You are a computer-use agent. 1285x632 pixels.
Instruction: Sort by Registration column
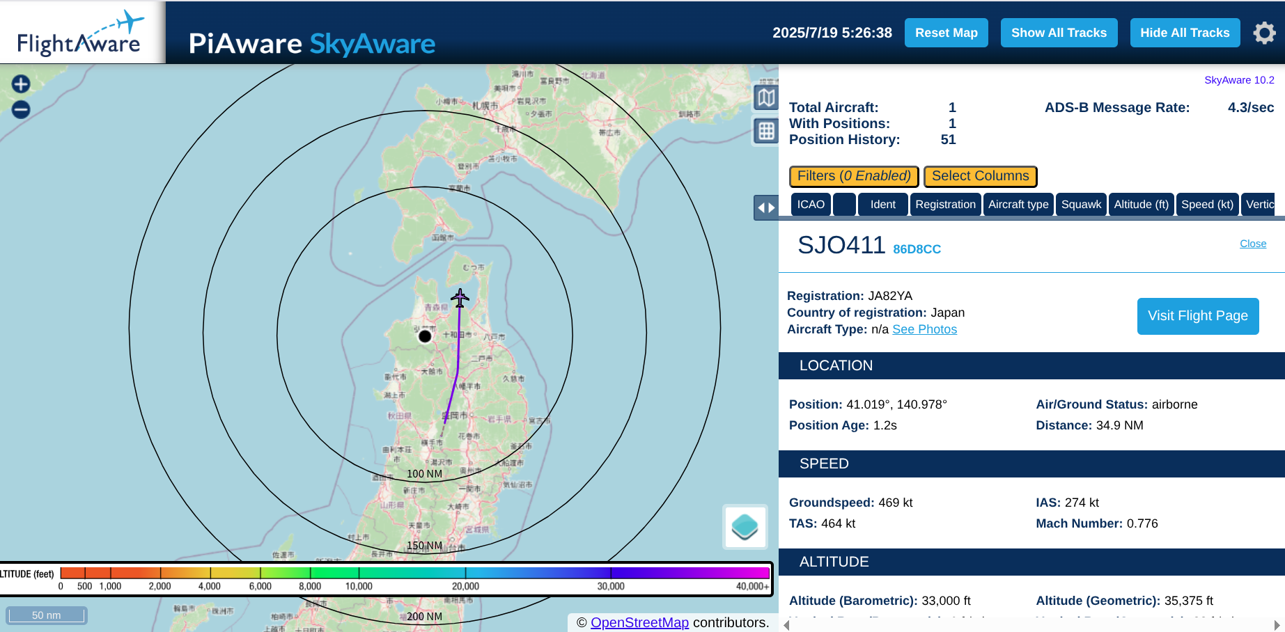pos(945,204)
